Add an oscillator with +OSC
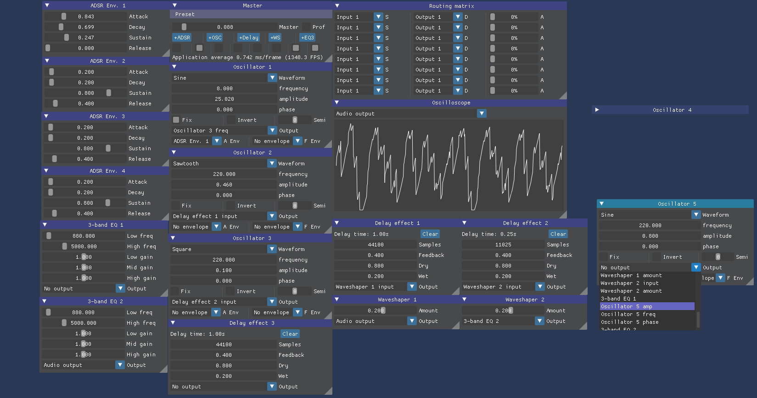Screen dimensions: 757x398 (x=215, y=38)
